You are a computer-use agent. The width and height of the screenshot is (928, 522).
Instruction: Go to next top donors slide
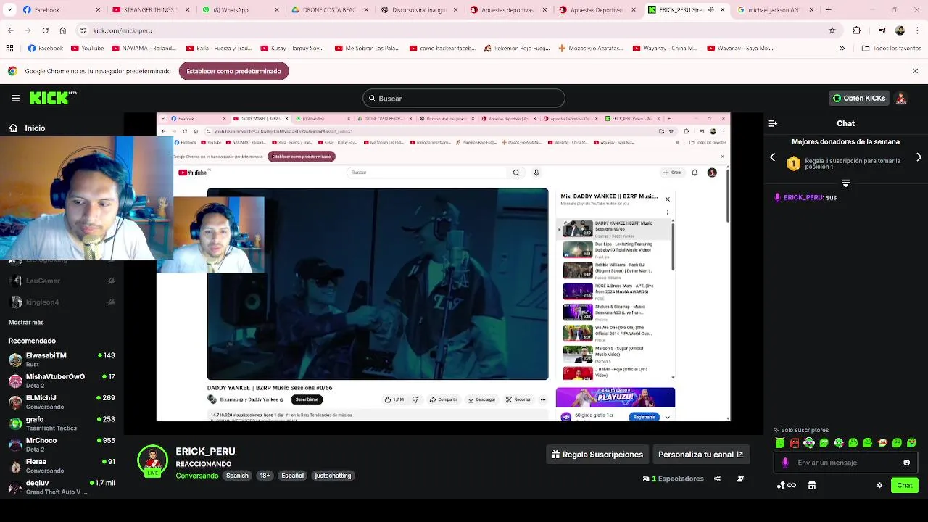pyautogui.click(x=919, y=157)
